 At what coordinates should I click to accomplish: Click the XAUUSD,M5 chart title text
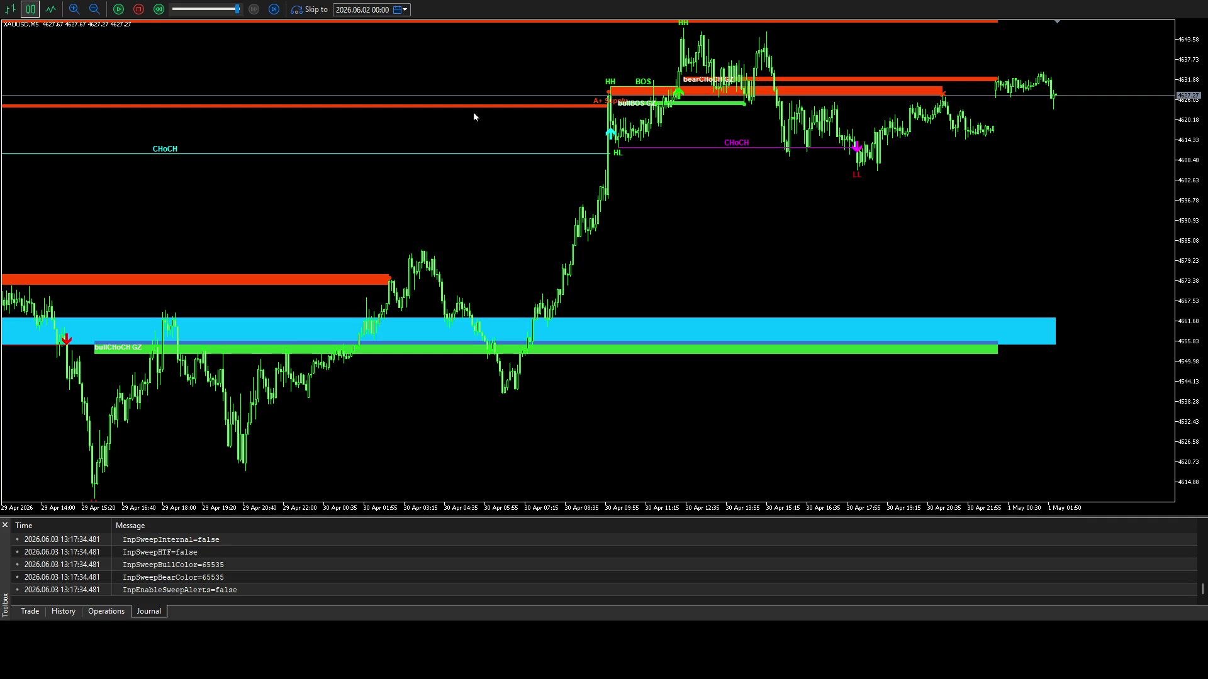pyautogui.click(x=21, y=25)
